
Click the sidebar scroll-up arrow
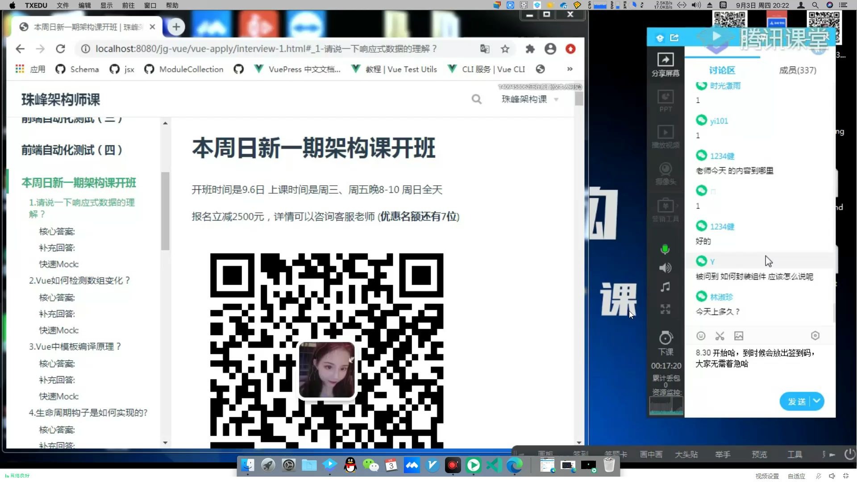click(165, 123)
